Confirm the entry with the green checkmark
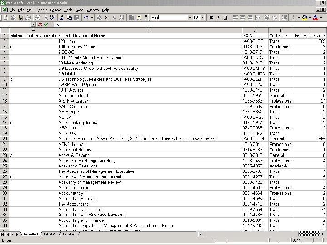 [x=46, y=24]
